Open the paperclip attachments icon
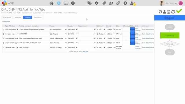 [104, 3]
